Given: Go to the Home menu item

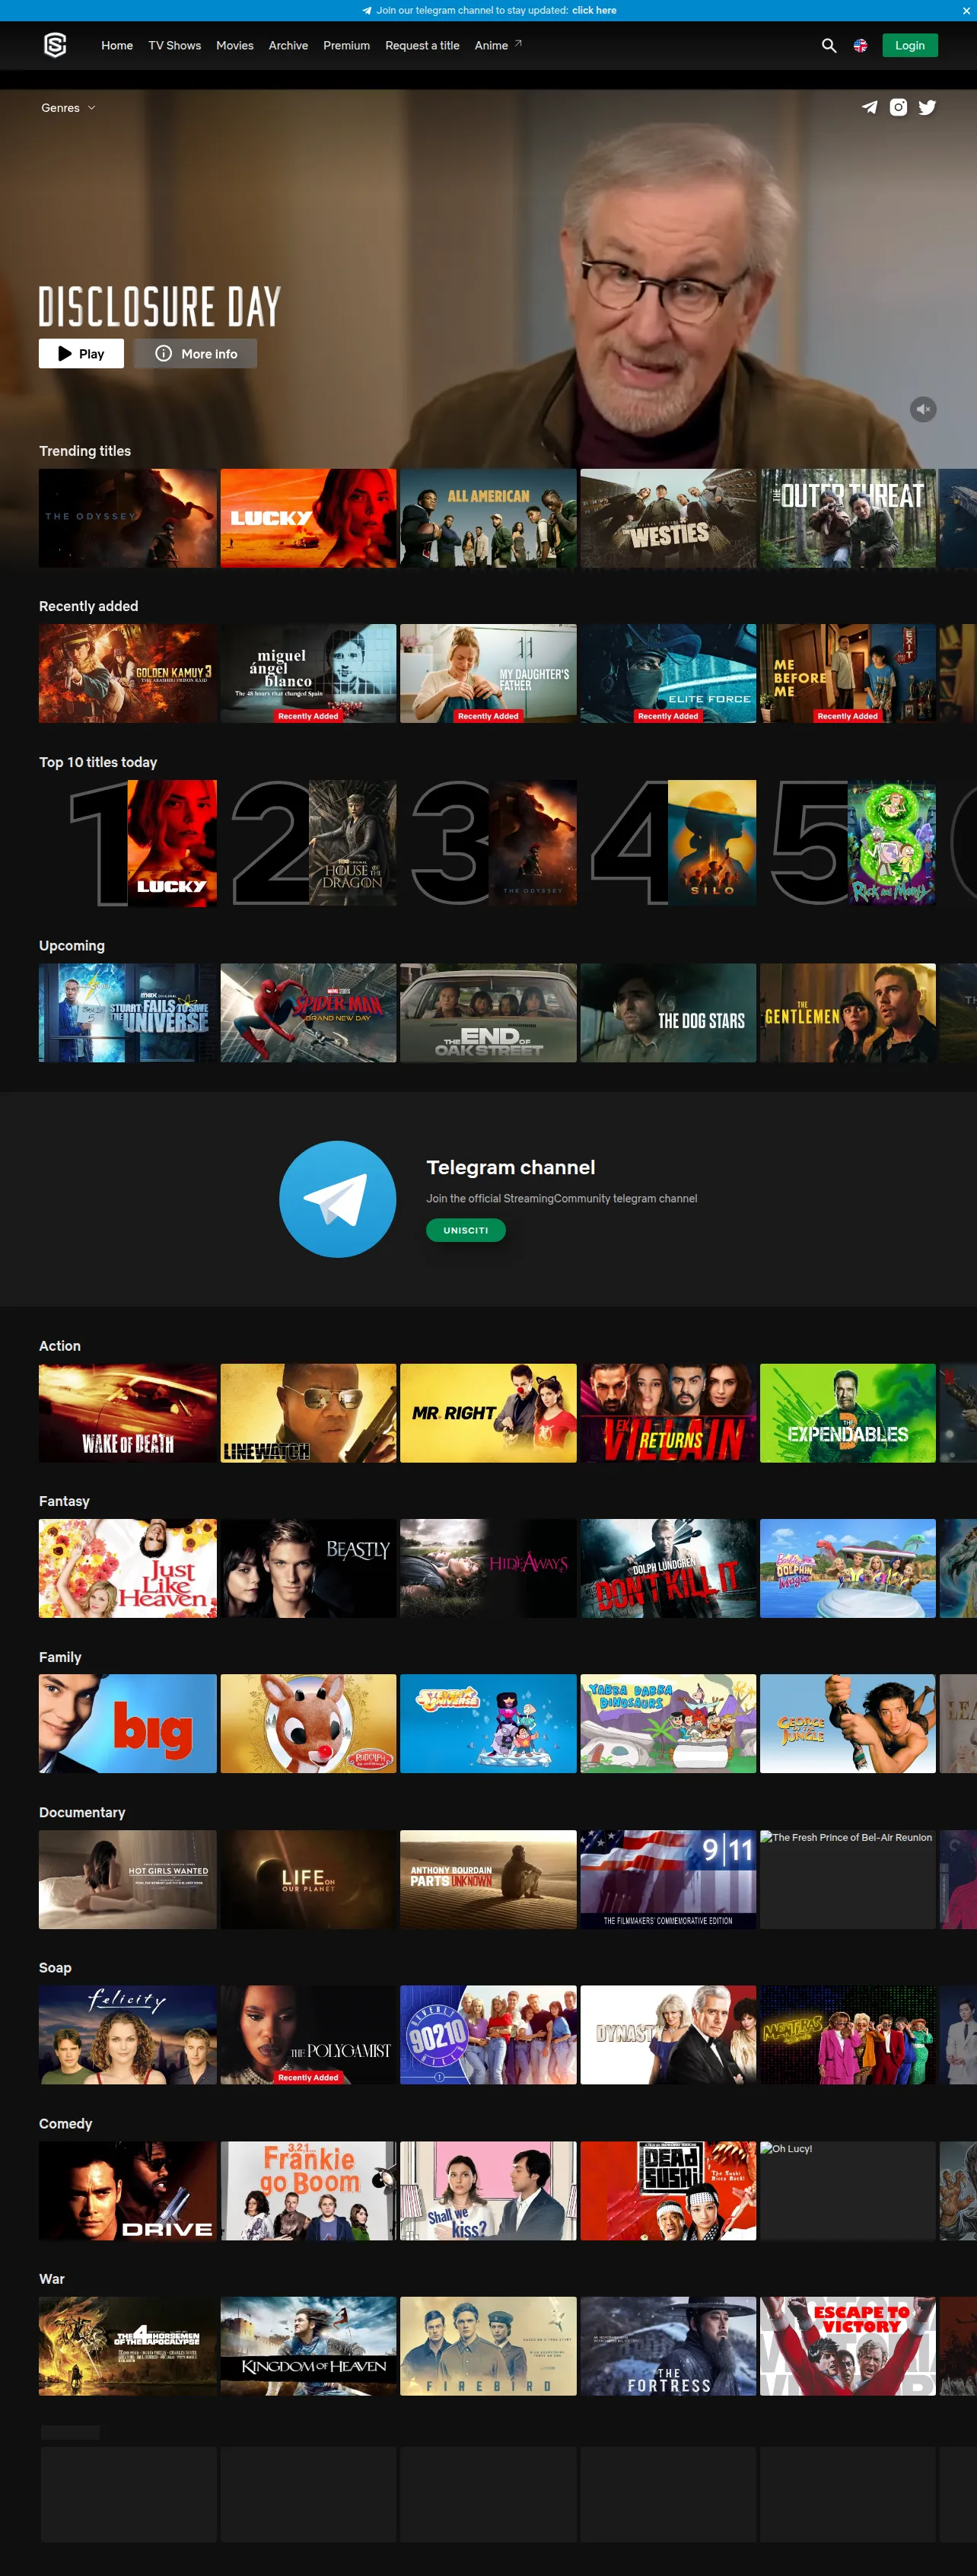Looking at the screenshot, I should pos(117,45).
